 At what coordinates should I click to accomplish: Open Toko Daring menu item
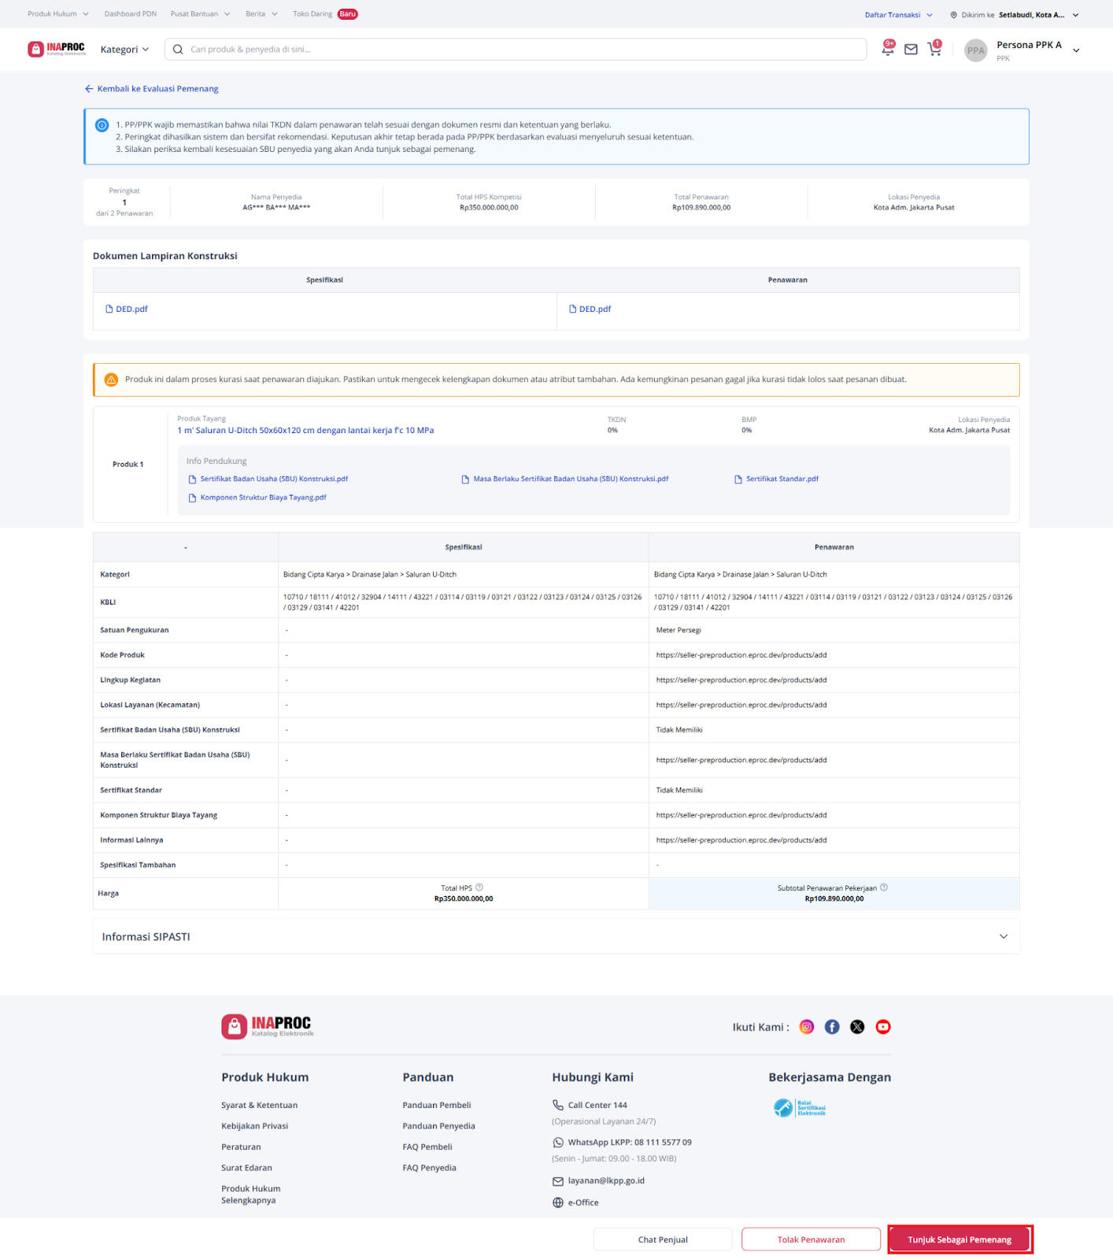coord(312,14)
